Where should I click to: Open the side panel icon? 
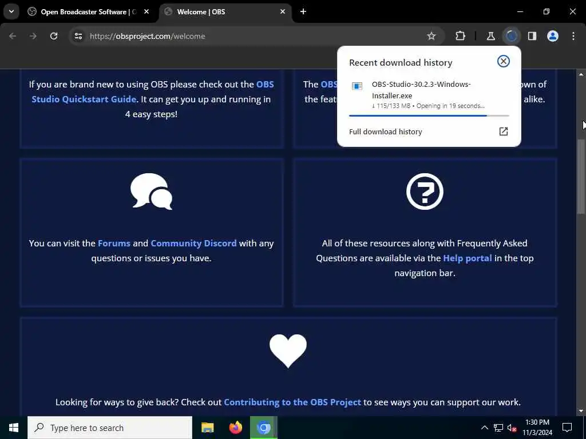pos(532,36)
